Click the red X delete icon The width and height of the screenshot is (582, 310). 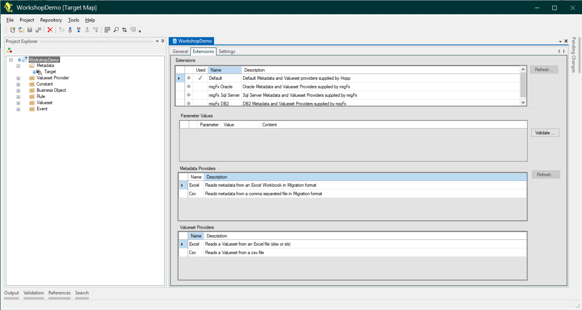50,30
